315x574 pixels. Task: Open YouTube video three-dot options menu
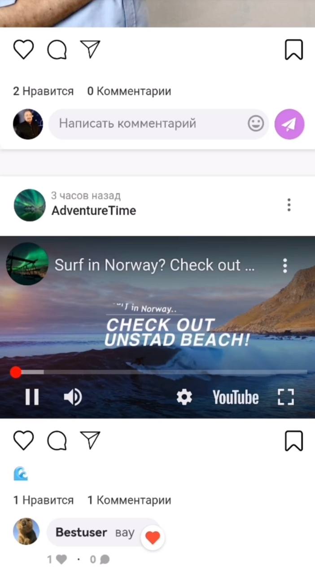click(x=285, y=265)
